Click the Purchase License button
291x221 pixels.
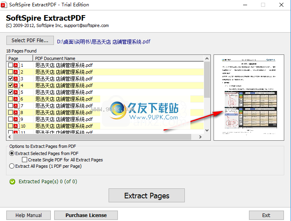coord(86,215)
